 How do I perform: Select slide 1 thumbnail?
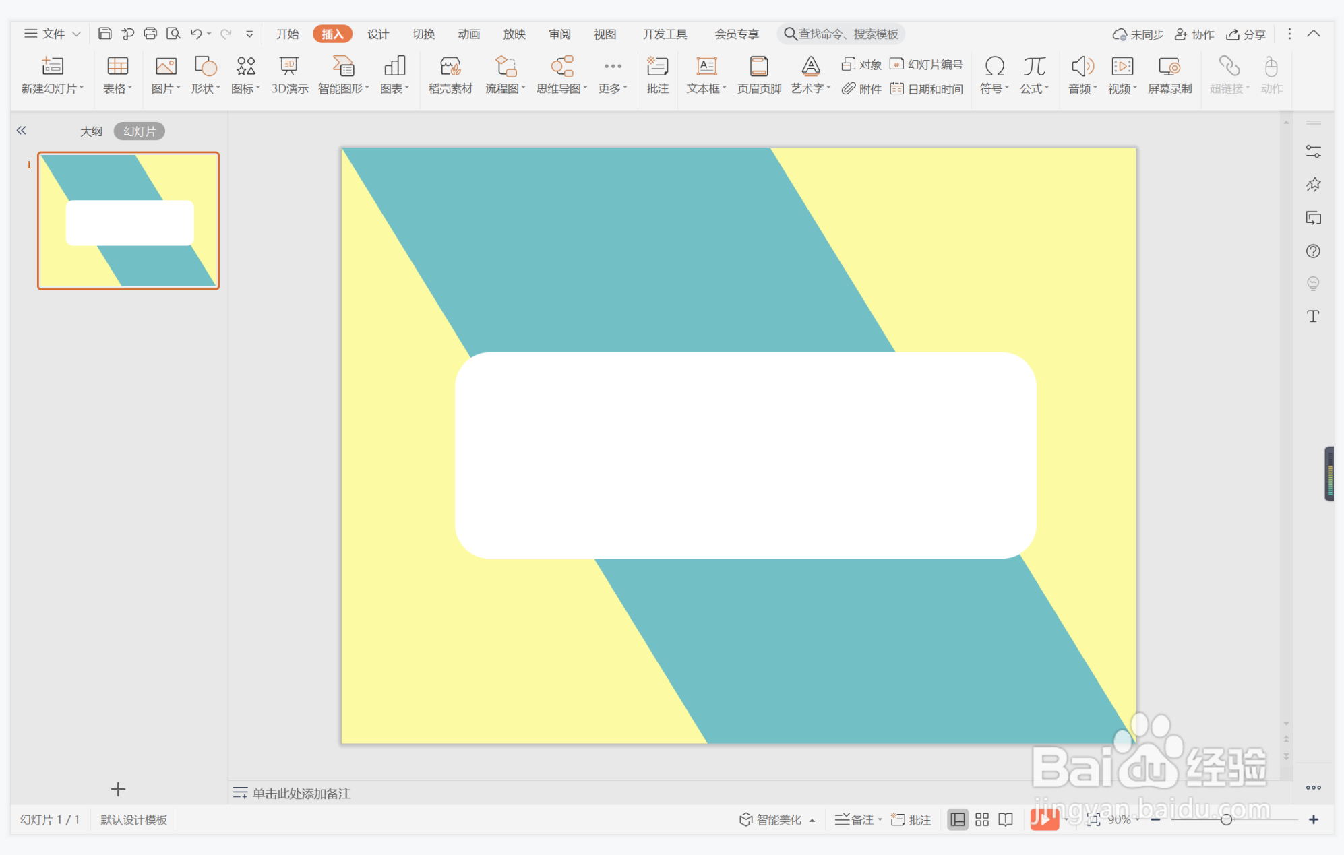point(128,221)
